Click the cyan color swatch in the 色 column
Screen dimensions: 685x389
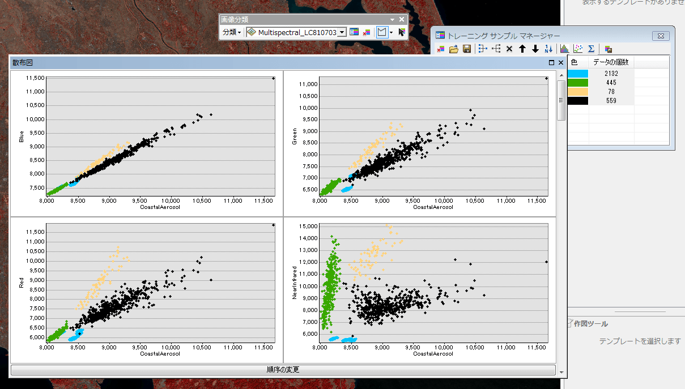(577, 74)
